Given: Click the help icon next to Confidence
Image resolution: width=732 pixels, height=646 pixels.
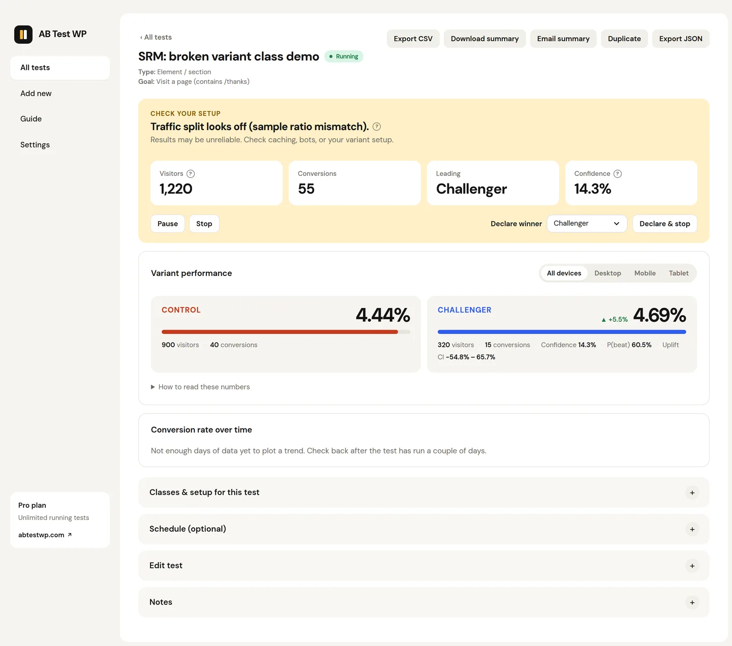Looking at the screenshot, I should [x=618, y=174].
